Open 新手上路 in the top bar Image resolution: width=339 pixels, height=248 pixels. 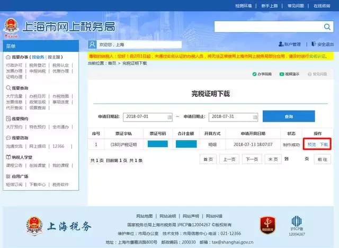(x=270, y=6)
